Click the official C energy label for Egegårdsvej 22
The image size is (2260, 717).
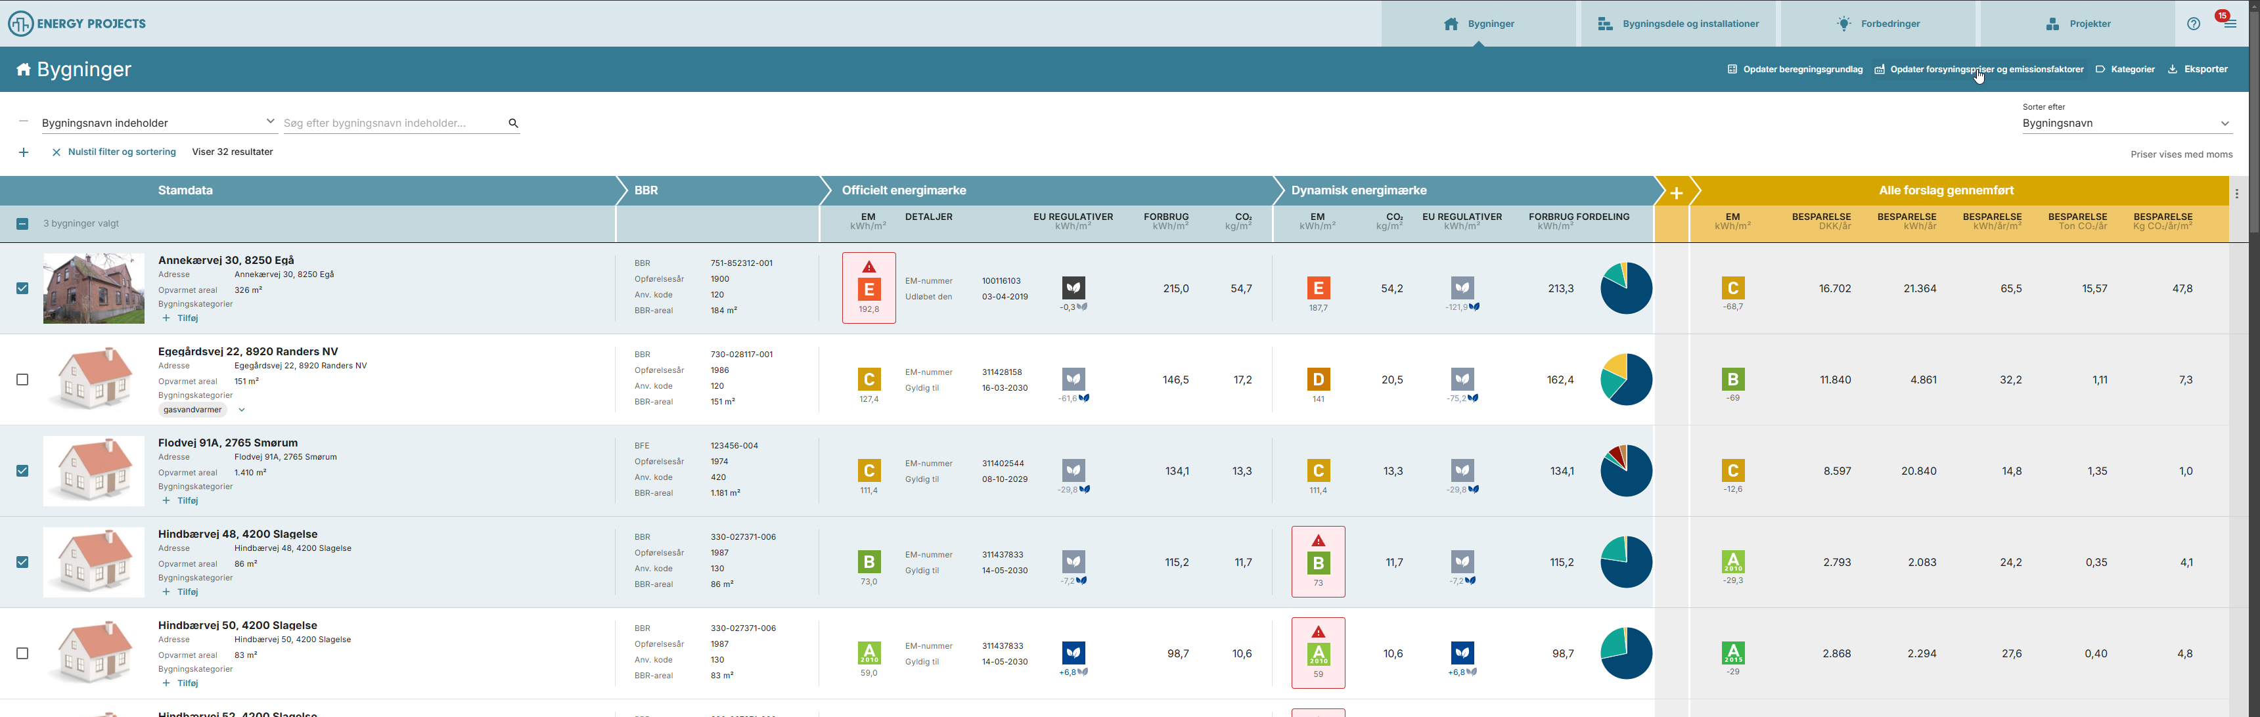(x=869, y=379)
